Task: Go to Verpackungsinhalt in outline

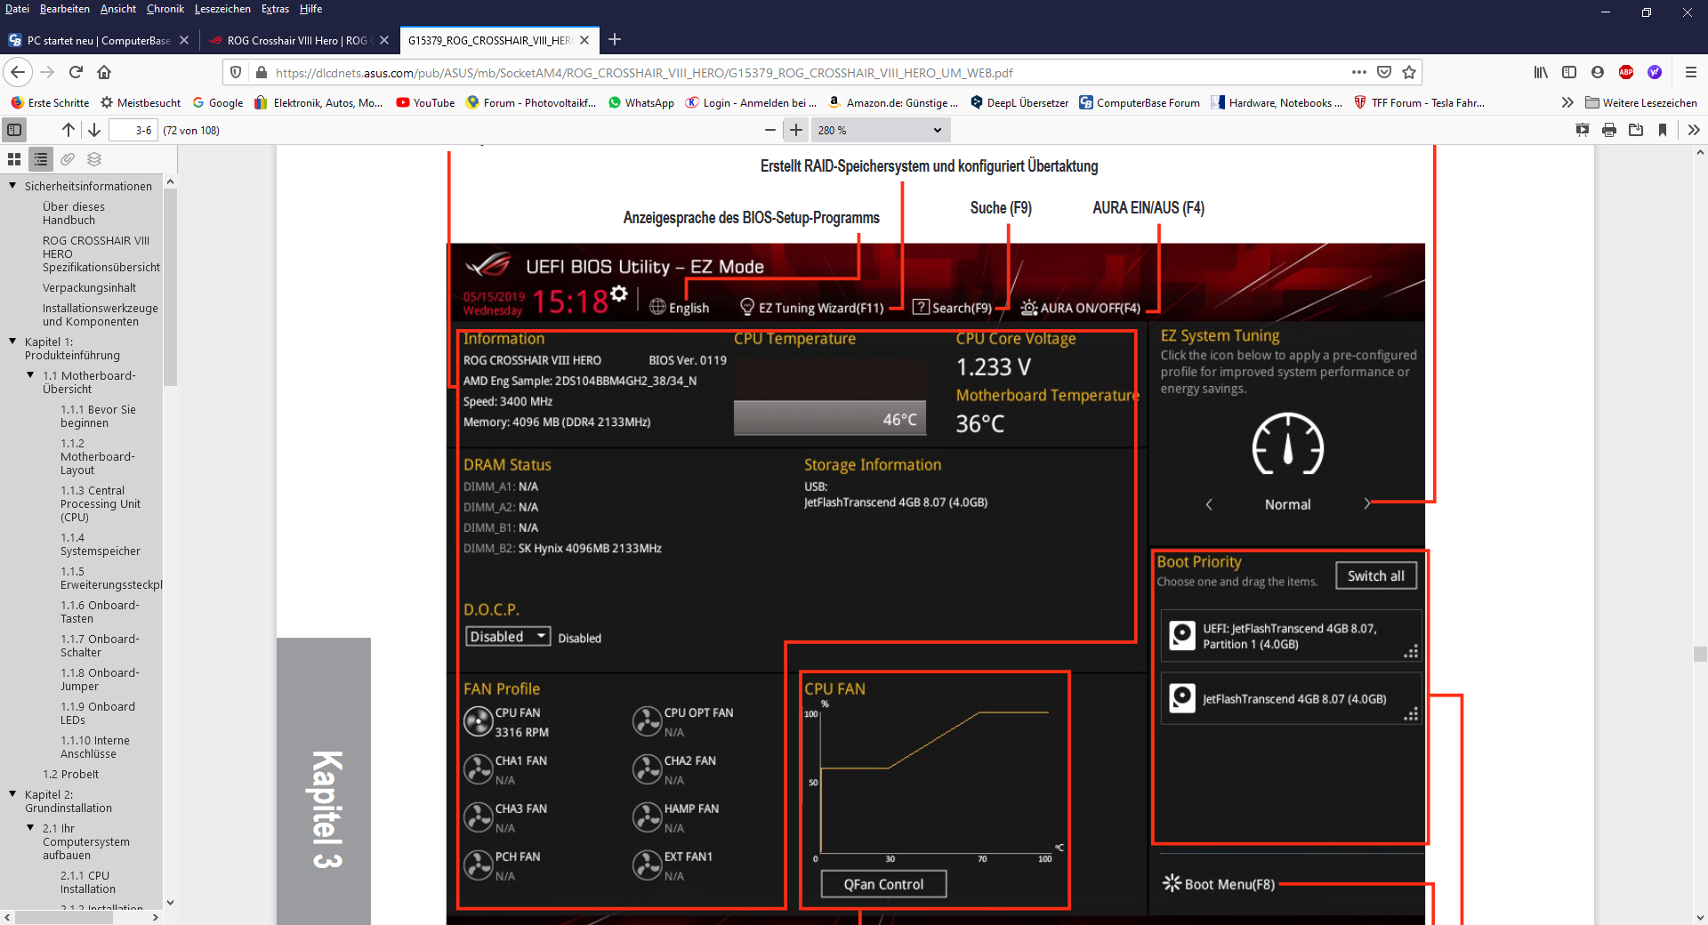Action: 89,287
